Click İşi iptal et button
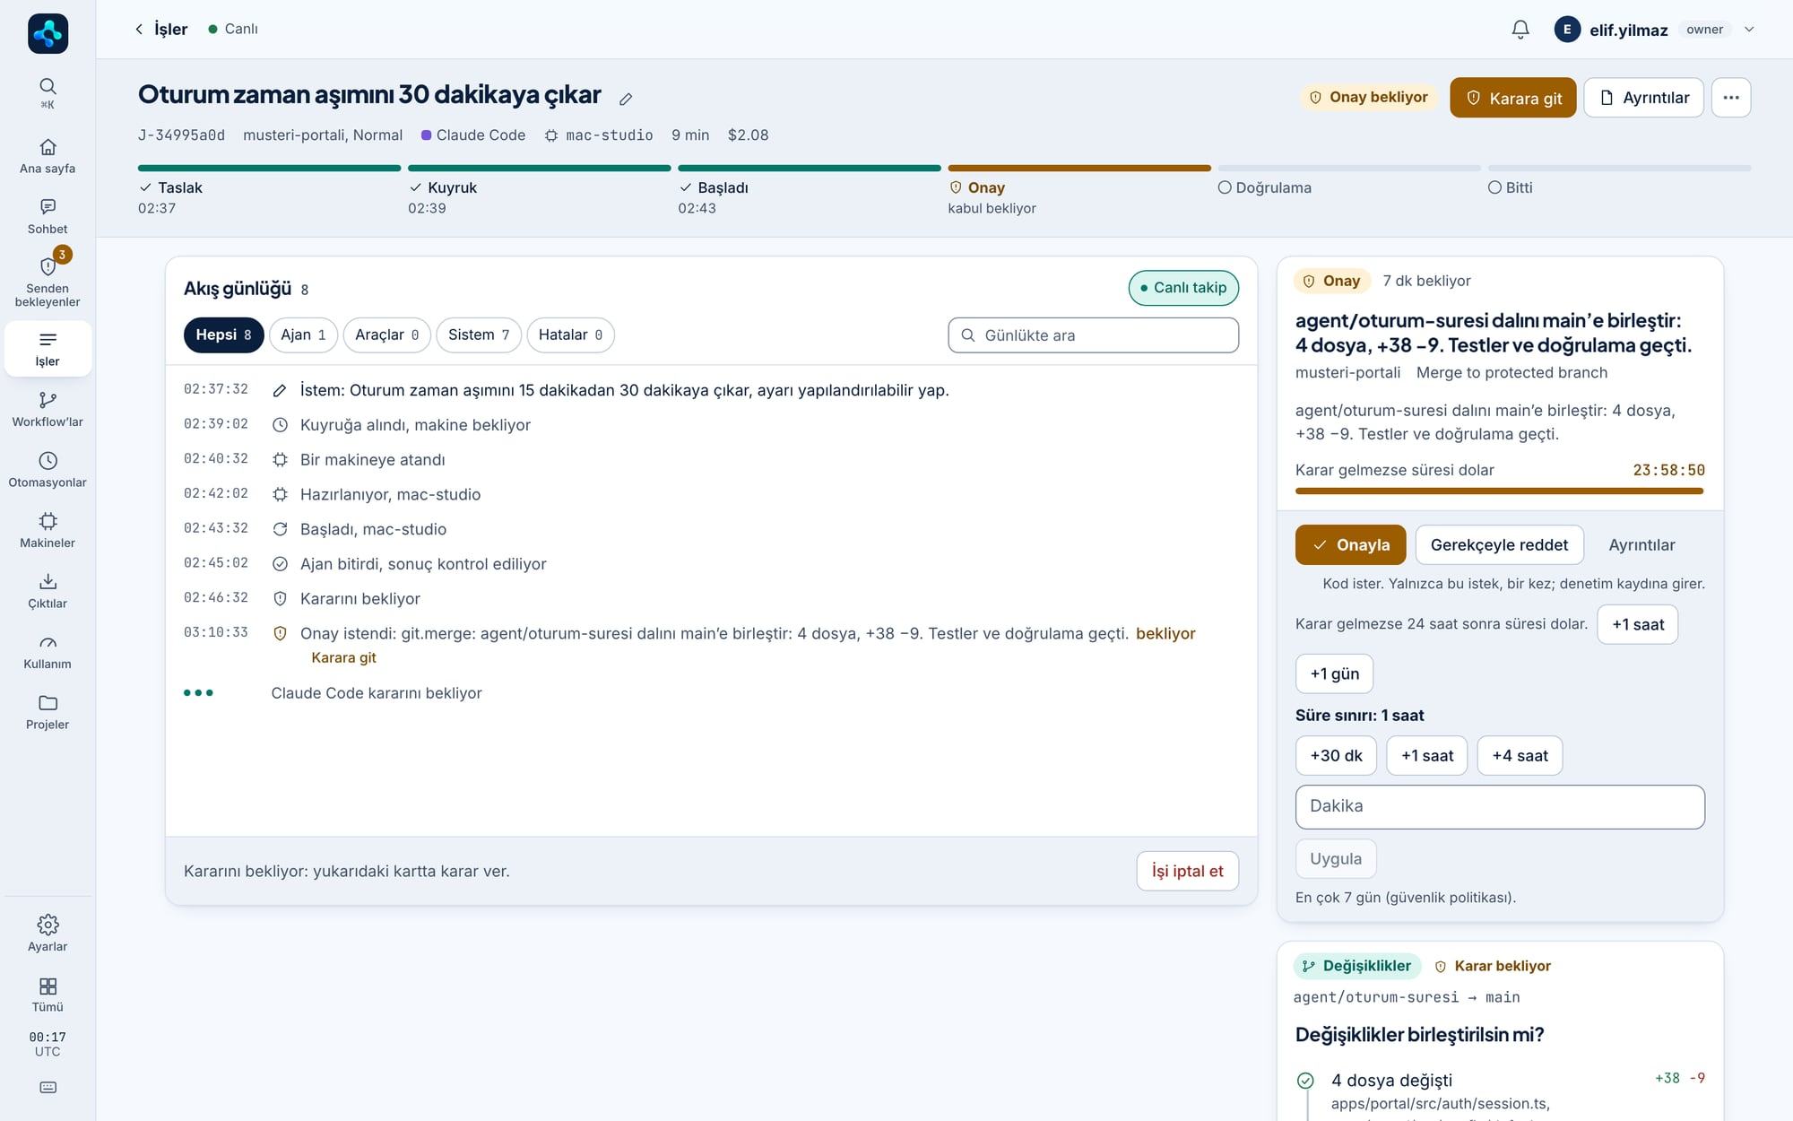Image resolution: width=1793 pixels, height=1121 pixels. tap(1187, 871)
